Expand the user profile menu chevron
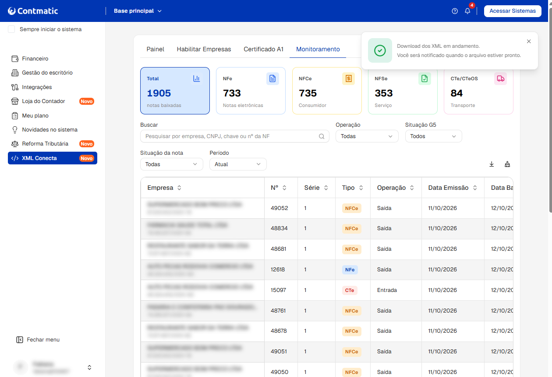Viewport: 552px width, 377px height. (x=89, y=367)
